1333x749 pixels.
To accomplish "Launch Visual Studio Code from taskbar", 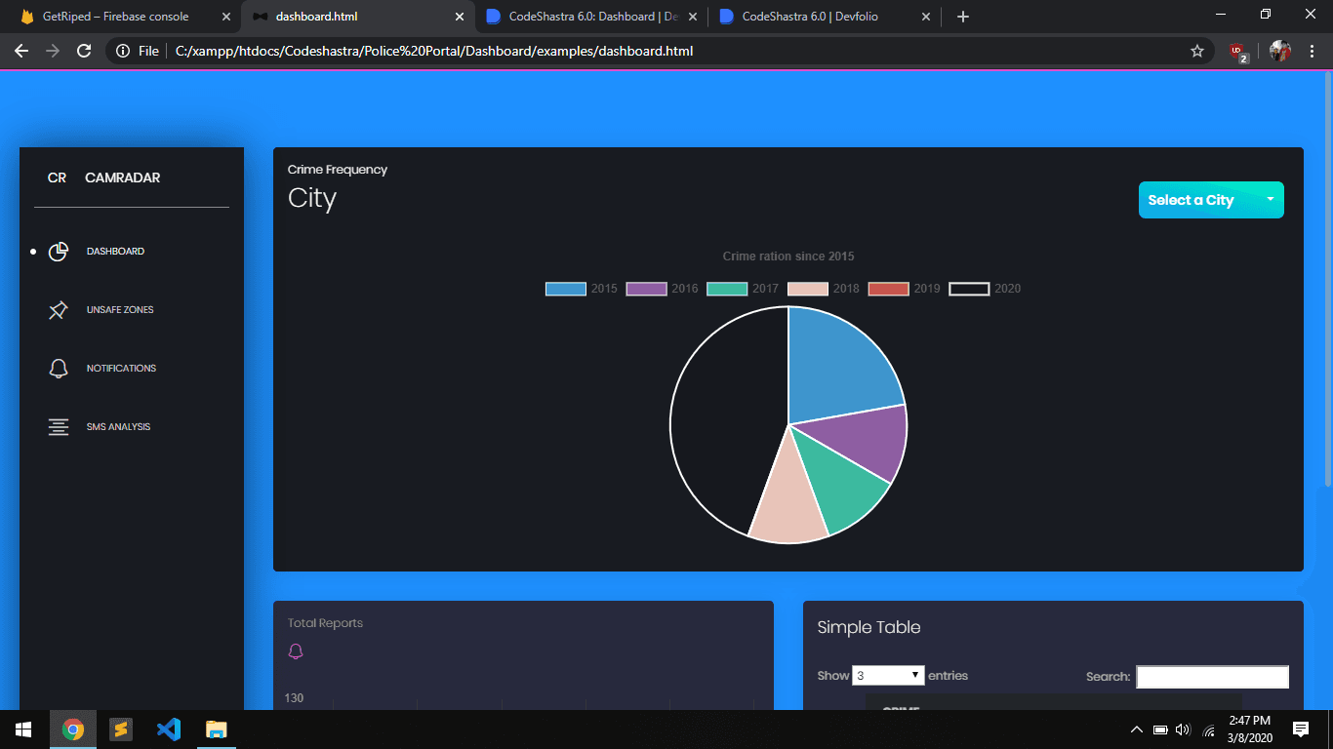I will point(169,729).
